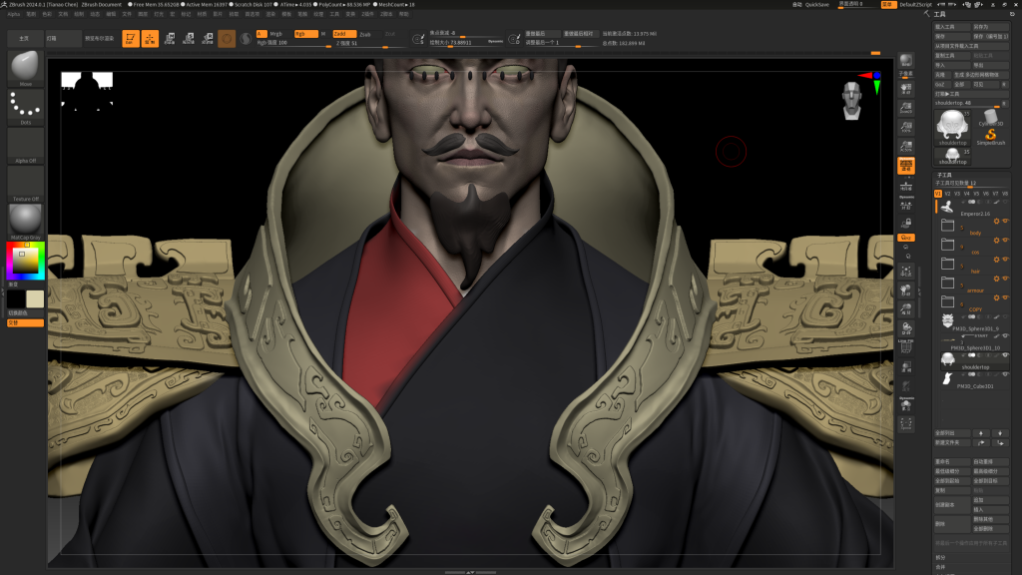Screen dimensions: 1022x575
Task: Select the Rotate transform tool in toolbar
Action: pos(208,39)
